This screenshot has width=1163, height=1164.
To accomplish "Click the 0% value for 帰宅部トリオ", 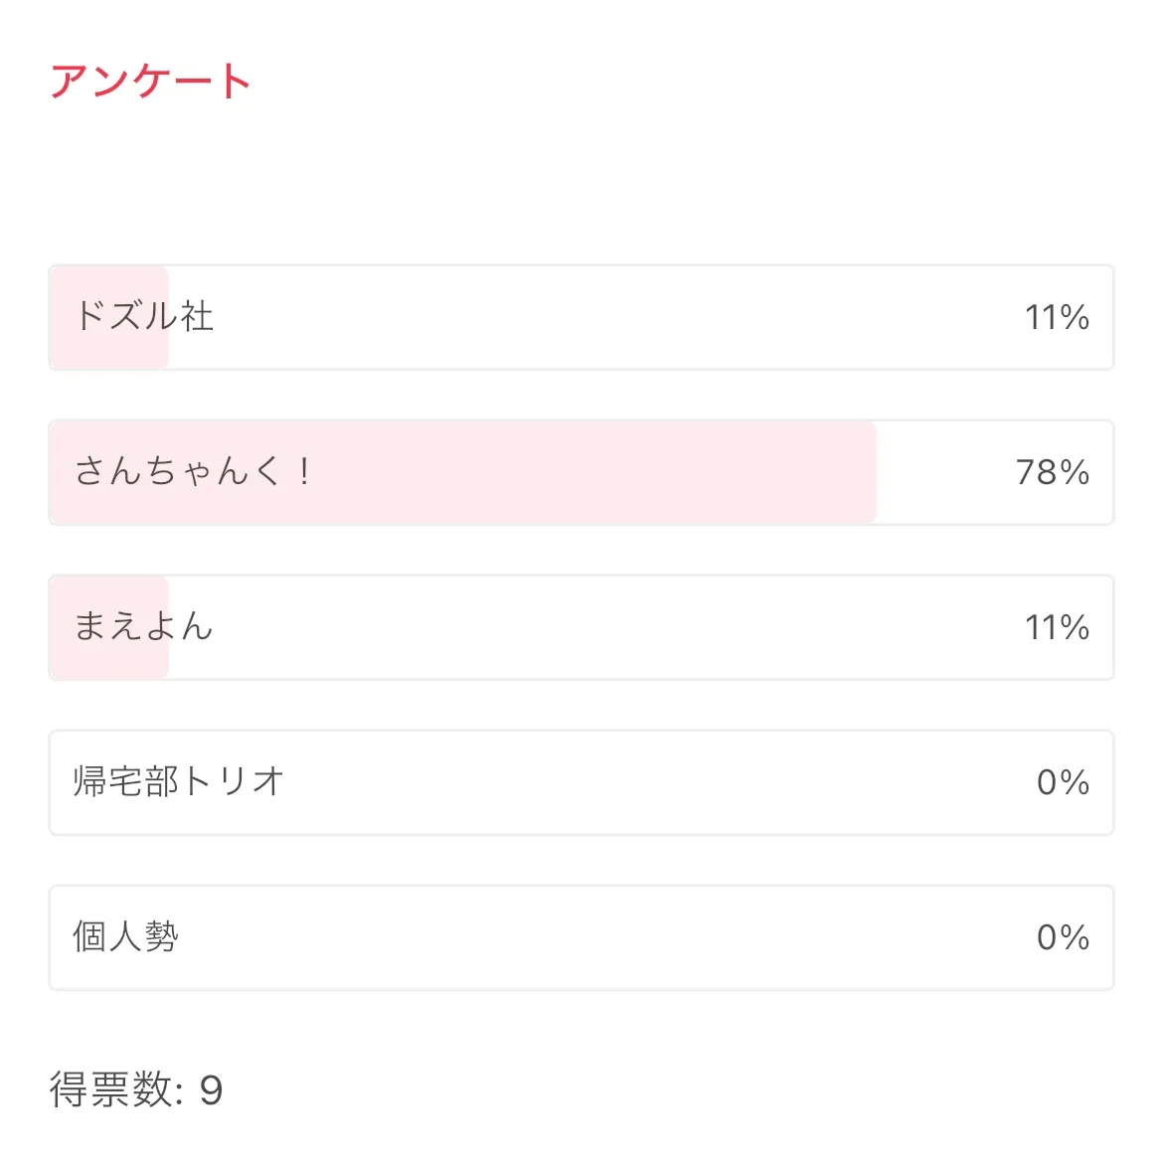I will [x=1063, y=783].
